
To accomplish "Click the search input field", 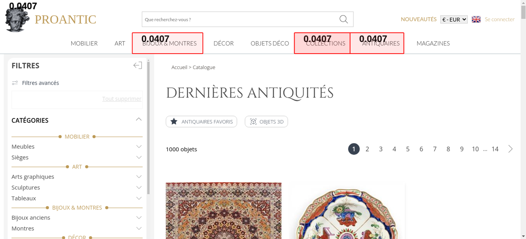I will point(239,19).
